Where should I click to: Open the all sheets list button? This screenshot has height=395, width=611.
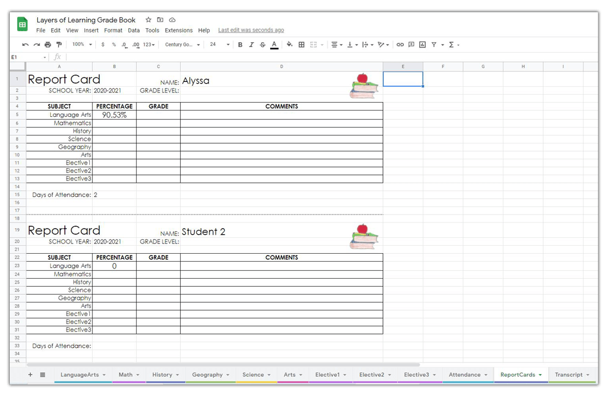click(x=43, y=375)
